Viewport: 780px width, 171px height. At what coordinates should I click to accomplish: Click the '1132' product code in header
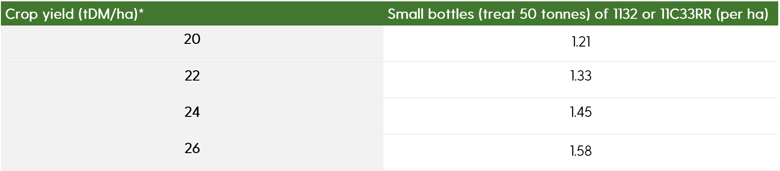coord(625,14)
